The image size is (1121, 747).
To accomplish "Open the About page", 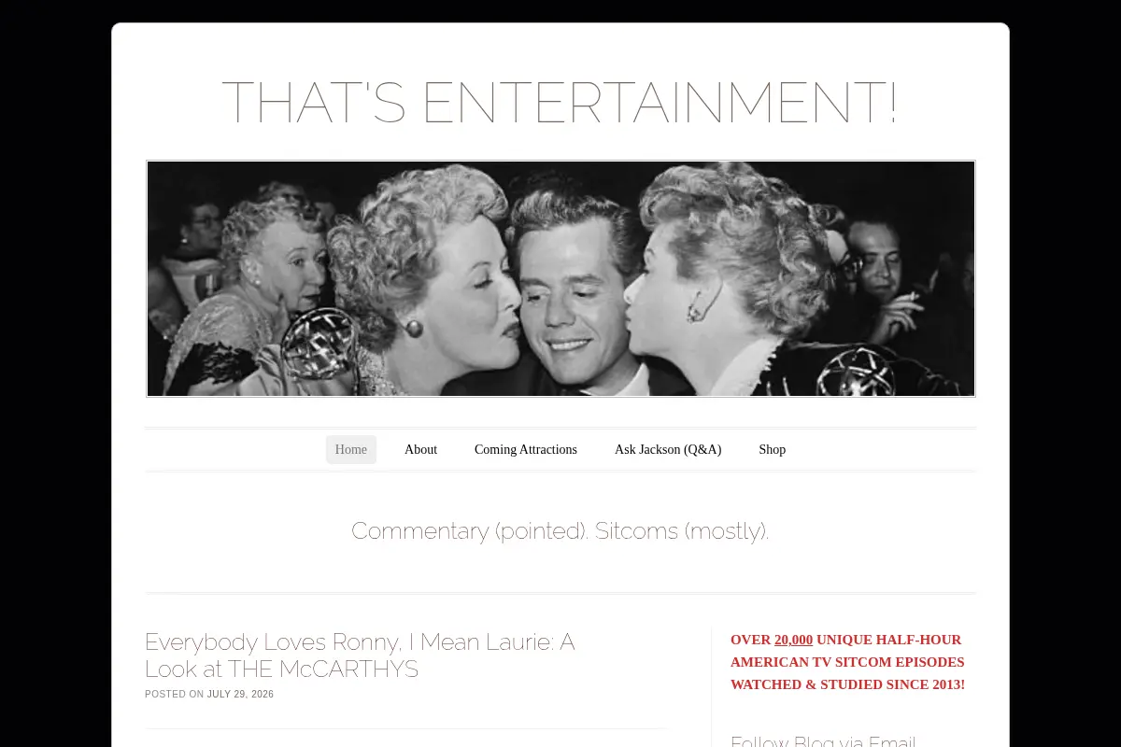I will 420,449.
